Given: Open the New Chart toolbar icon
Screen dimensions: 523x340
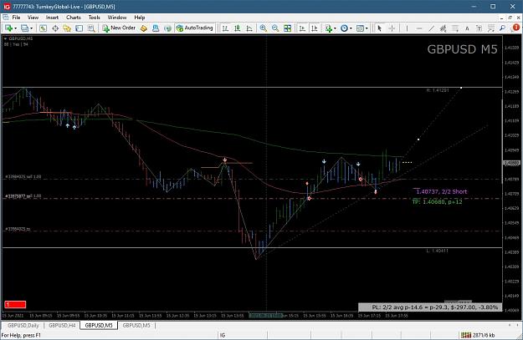Looking at the screenshot, I should (8, 28).
